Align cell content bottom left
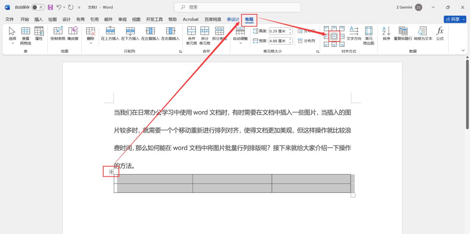 [x=326, y=44]
